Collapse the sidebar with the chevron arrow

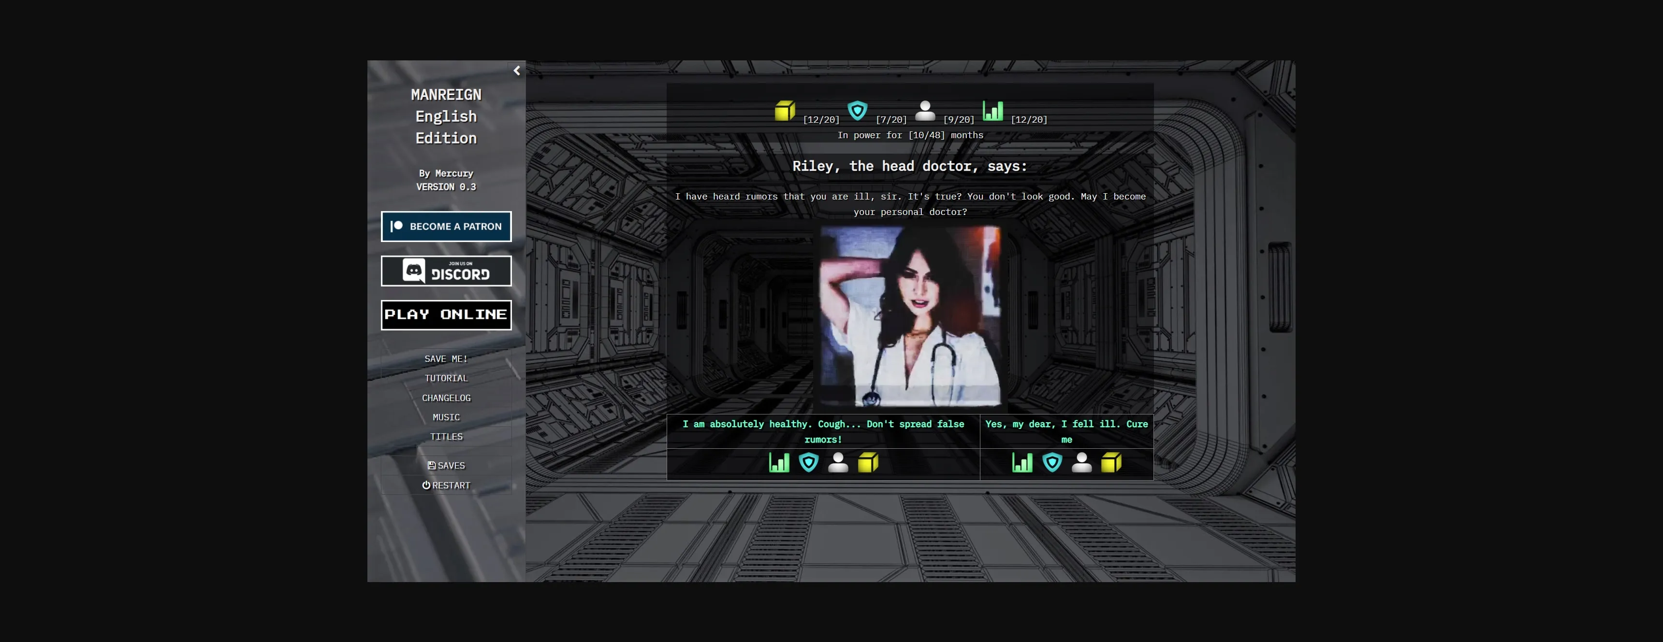pyautogui.click(x=516, y=71)
